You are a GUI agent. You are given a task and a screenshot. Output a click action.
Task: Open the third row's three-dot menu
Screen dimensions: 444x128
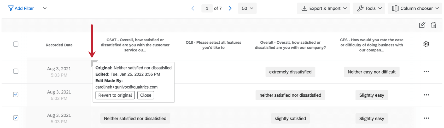(x=426, y=118)
